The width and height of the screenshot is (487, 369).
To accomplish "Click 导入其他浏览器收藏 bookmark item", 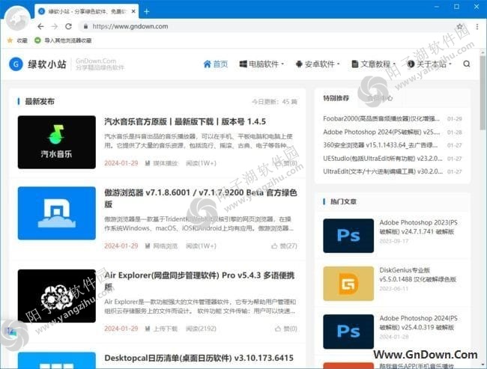I will tap(63, 40).
